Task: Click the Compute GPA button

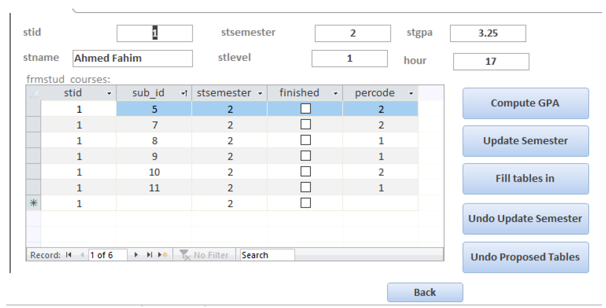Action: (x=525, y=103)
